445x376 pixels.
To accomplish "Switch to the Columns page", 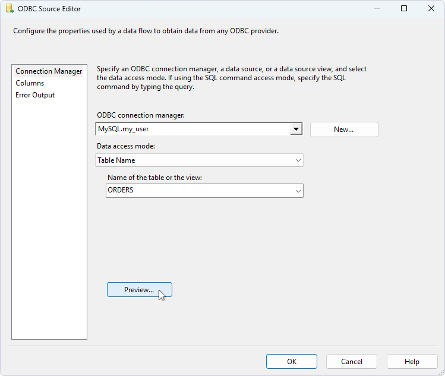I will pos(30,83).
